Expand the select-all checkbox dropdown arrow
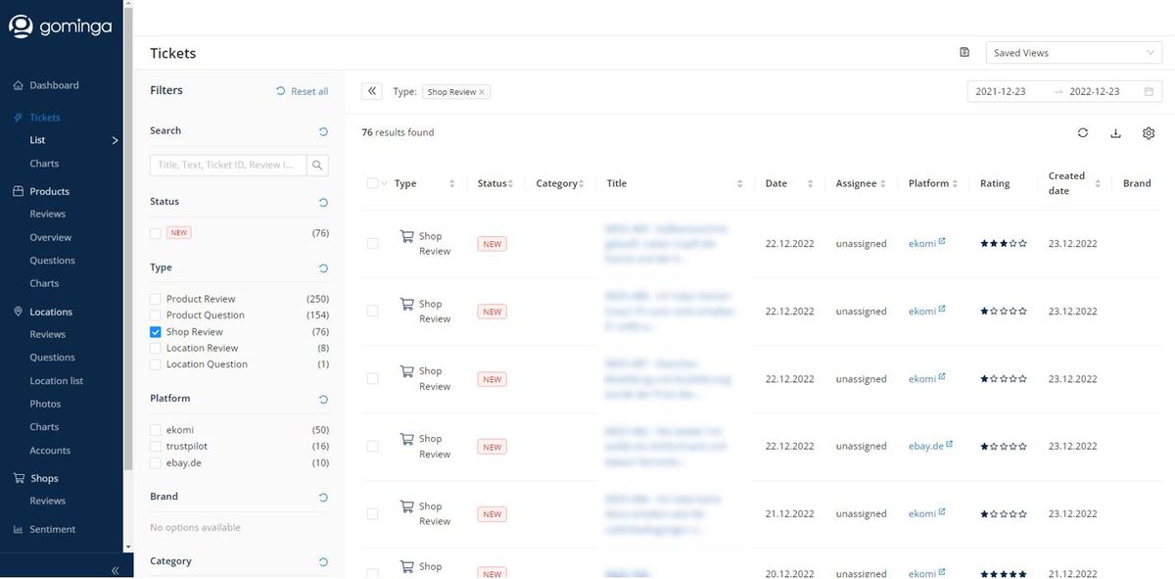Image resolution: width=1175 pixels, height=579 pixels. click(x=384, y=184)
